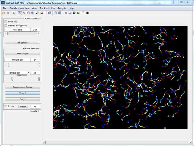Open the Particle production menu
The image size is (194, 146).
click(19, 8)
